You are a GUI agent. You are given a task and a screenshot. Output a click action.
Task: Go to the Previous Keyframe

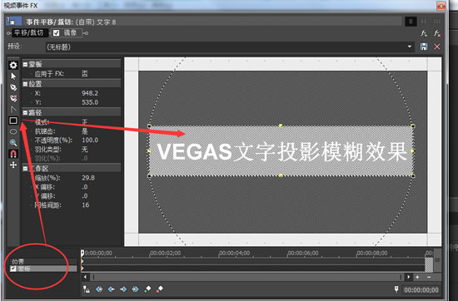click(112, 289)
